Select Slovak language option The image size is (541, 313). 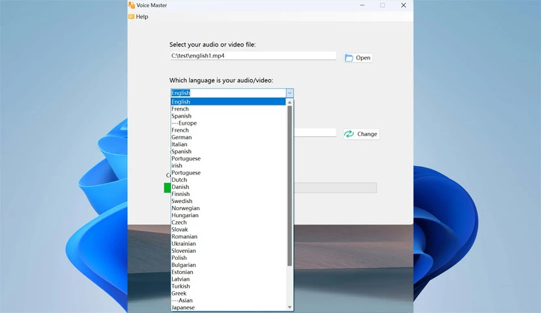[228, 229]
